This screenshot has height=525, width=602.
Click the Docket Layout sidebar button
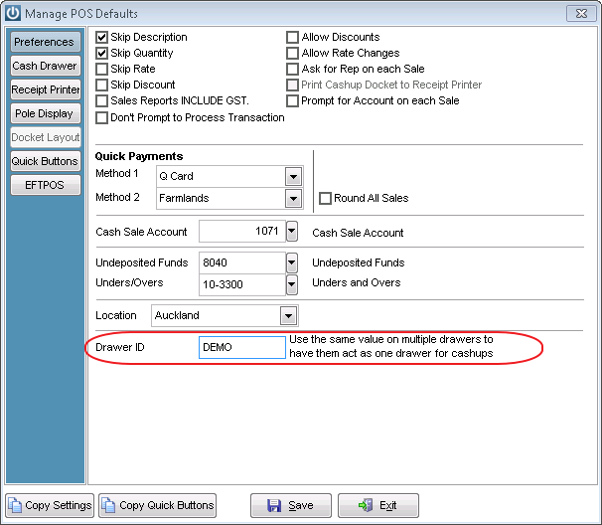(46, 137)
